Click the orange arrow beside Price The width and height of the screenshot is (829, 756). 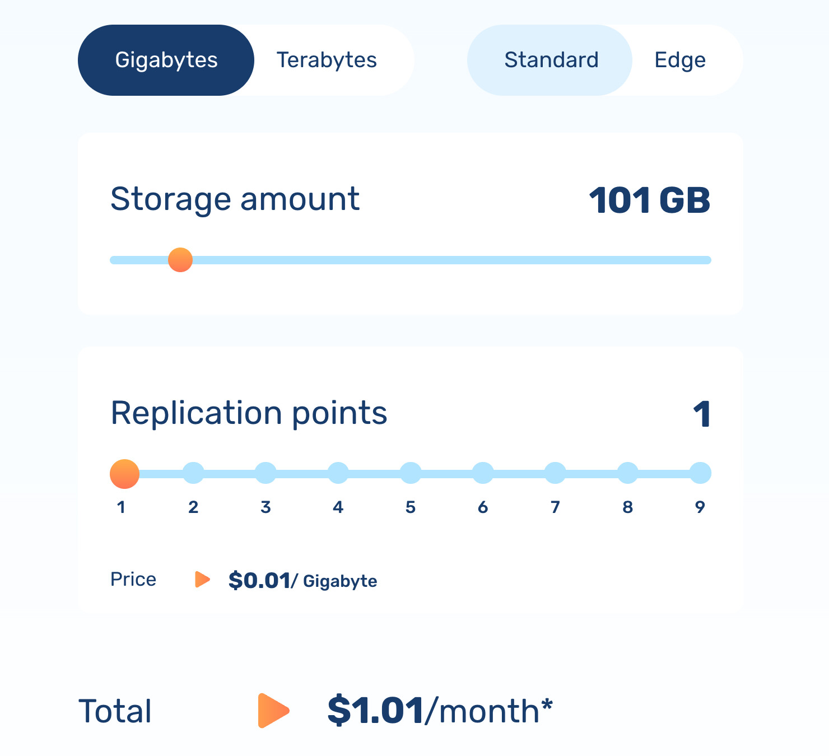coord(202,580)
